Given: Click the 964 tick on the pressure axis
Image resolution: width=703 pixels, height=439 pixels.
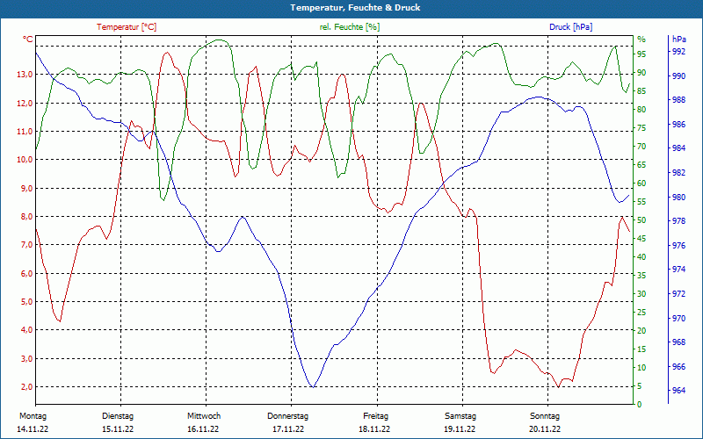Looking at the screenshot, I should [678, 391].
